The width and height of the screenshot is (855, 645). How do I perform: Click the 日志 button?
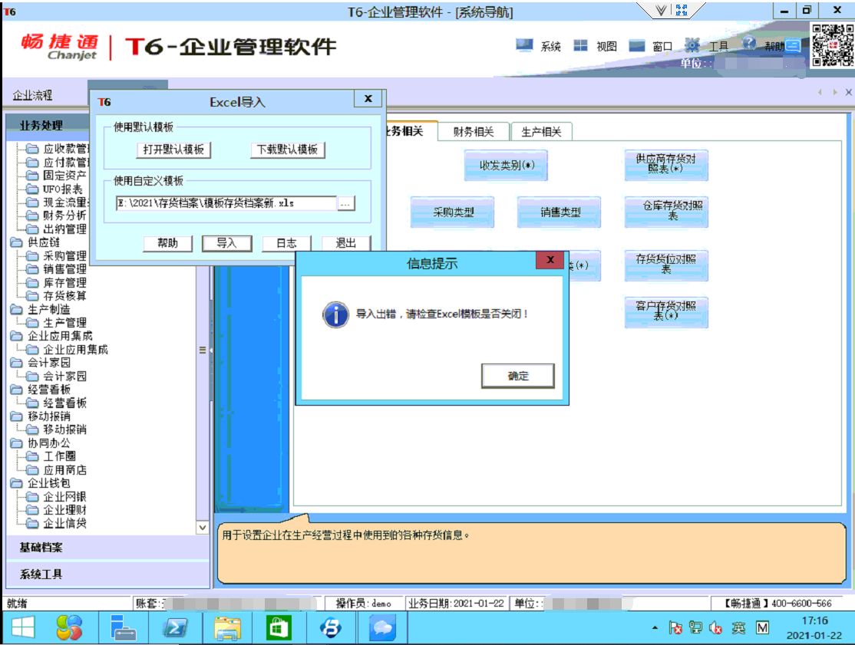pyautogui.click(x=287, y=243)
